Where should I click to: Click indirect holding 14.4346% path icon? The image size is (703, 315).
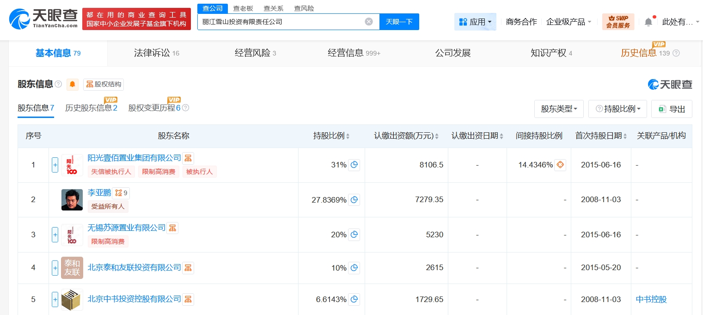(x=560, y=165)
